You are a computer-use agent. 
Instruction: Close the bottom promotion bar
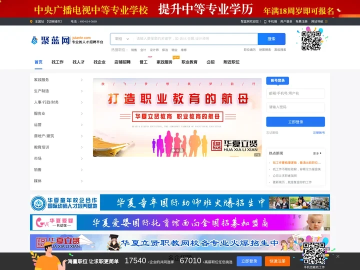point(337,256)
